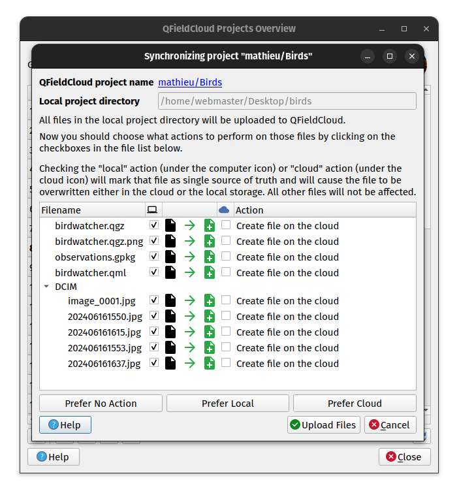Select birdwatcher.qgz.png in file list
The height and width of the screenshot is (493, 459).
(99, 242)
